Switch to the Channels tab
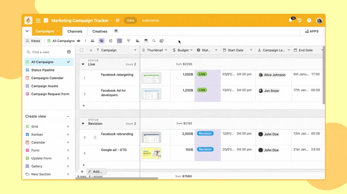 [x=75, y=31]
